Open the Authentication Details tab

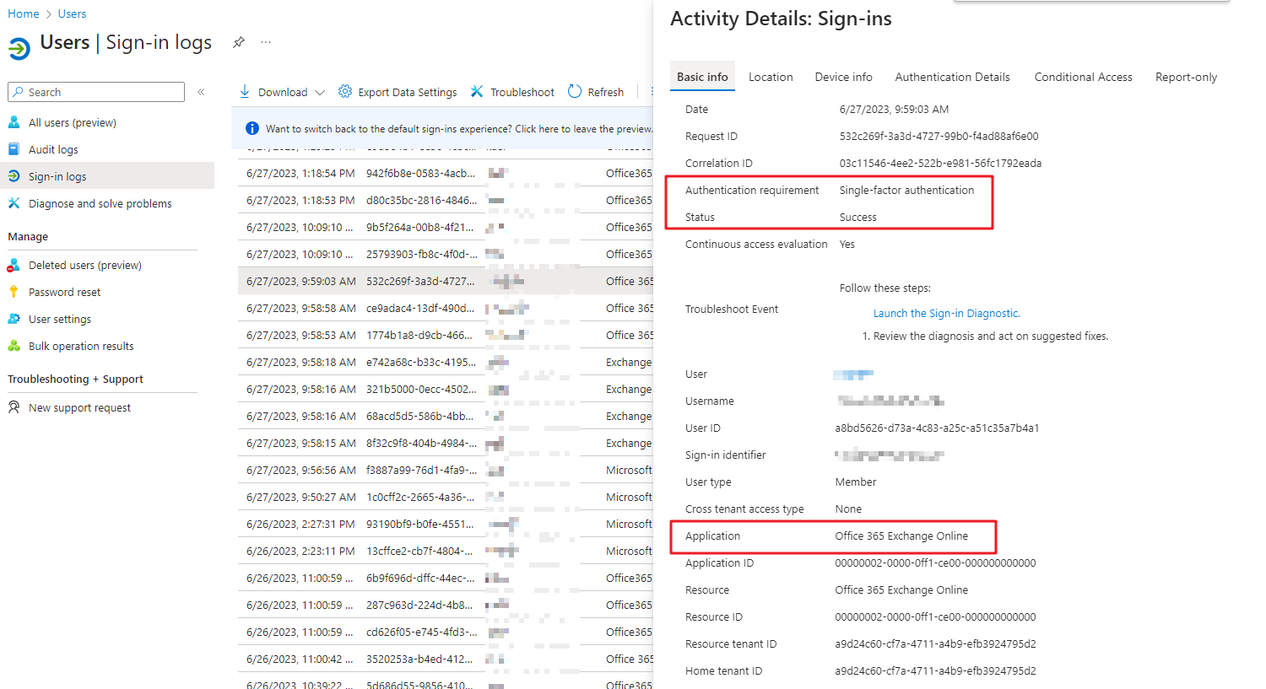tap(952, 76)
